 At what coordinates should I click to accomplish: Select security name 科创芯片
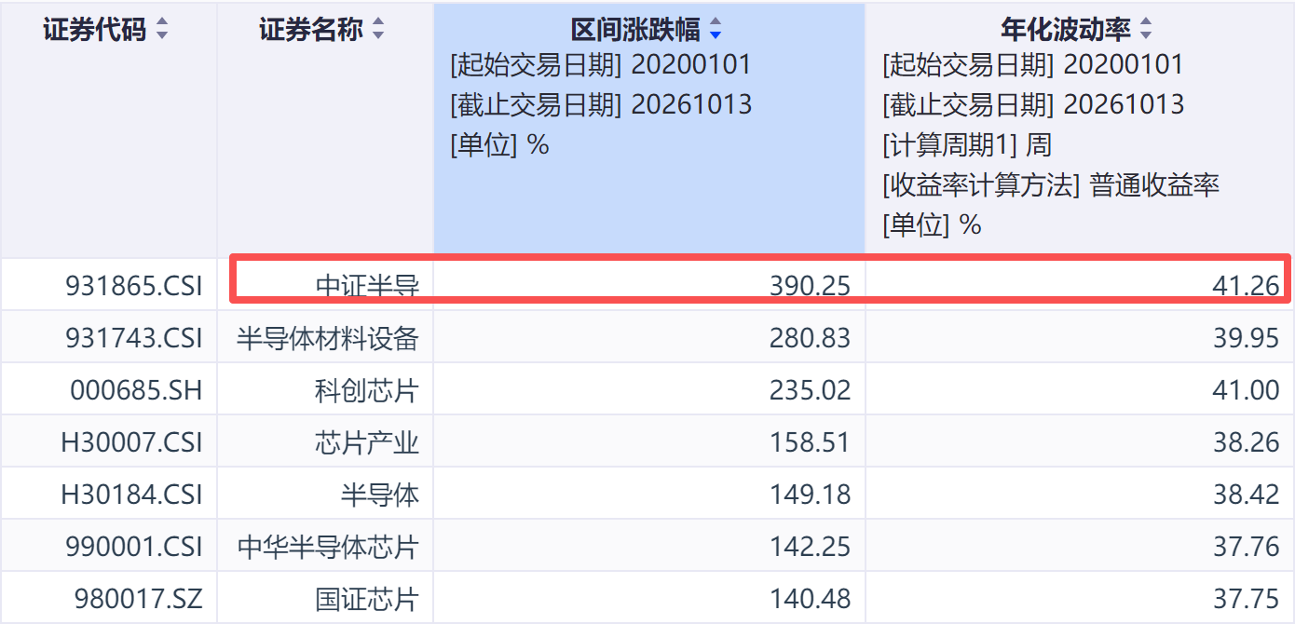click(x=367, y=390)
